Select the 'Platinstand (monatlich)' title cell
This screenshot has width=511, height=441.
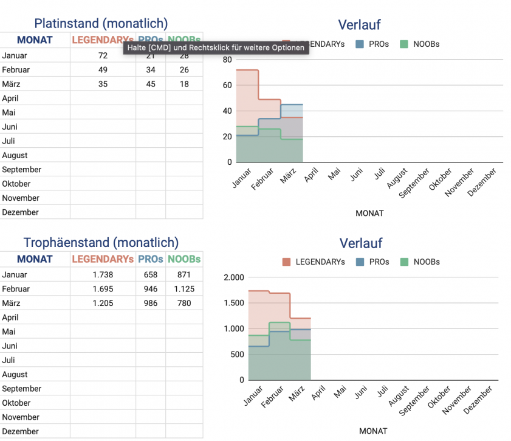(x=101, y=24)
